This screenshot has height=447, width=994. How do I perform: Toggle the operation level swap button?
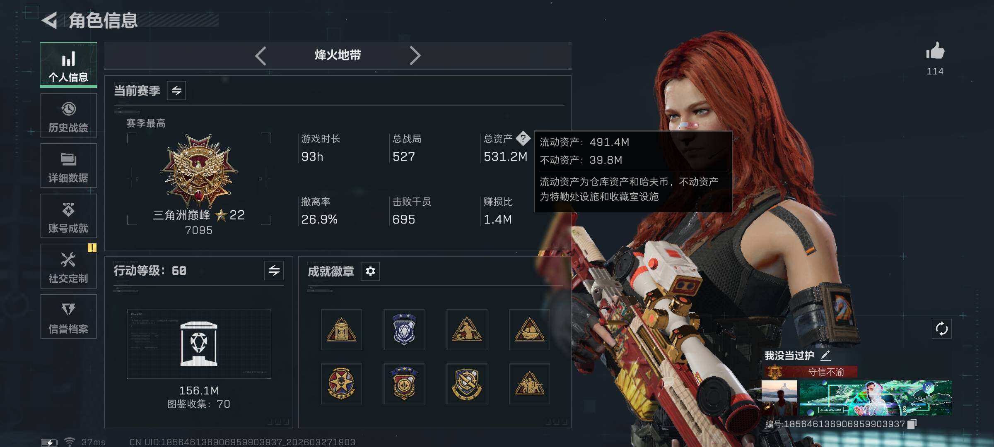pyautogui.click(x=274, y=271)
